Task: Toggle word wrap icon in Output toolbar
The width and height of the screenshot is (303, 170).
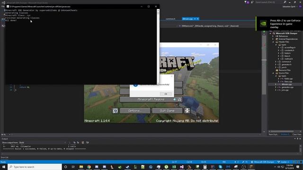Action: tap(87, 143)
